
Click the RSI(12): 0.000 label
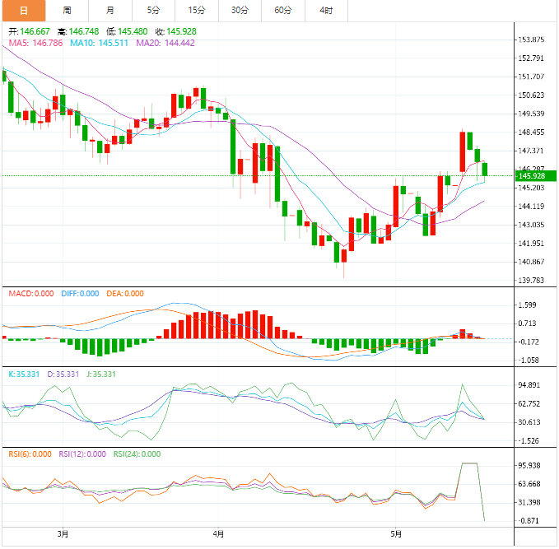82,454
